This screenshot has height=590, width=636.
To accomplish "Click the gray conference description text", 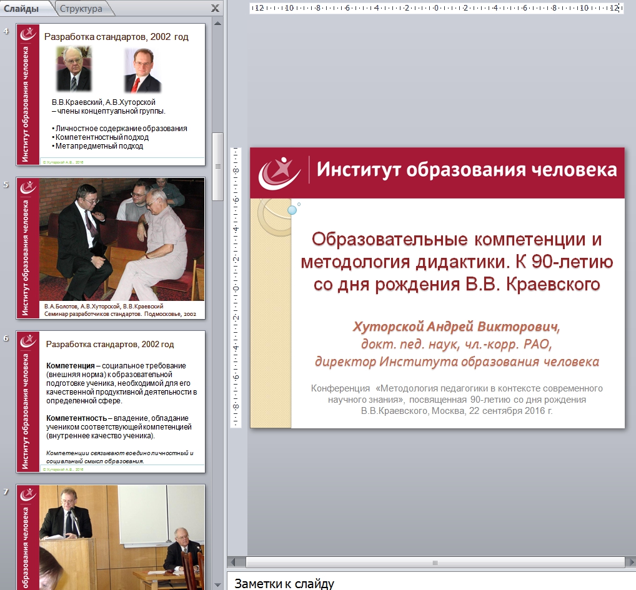I will pos(456,400).
